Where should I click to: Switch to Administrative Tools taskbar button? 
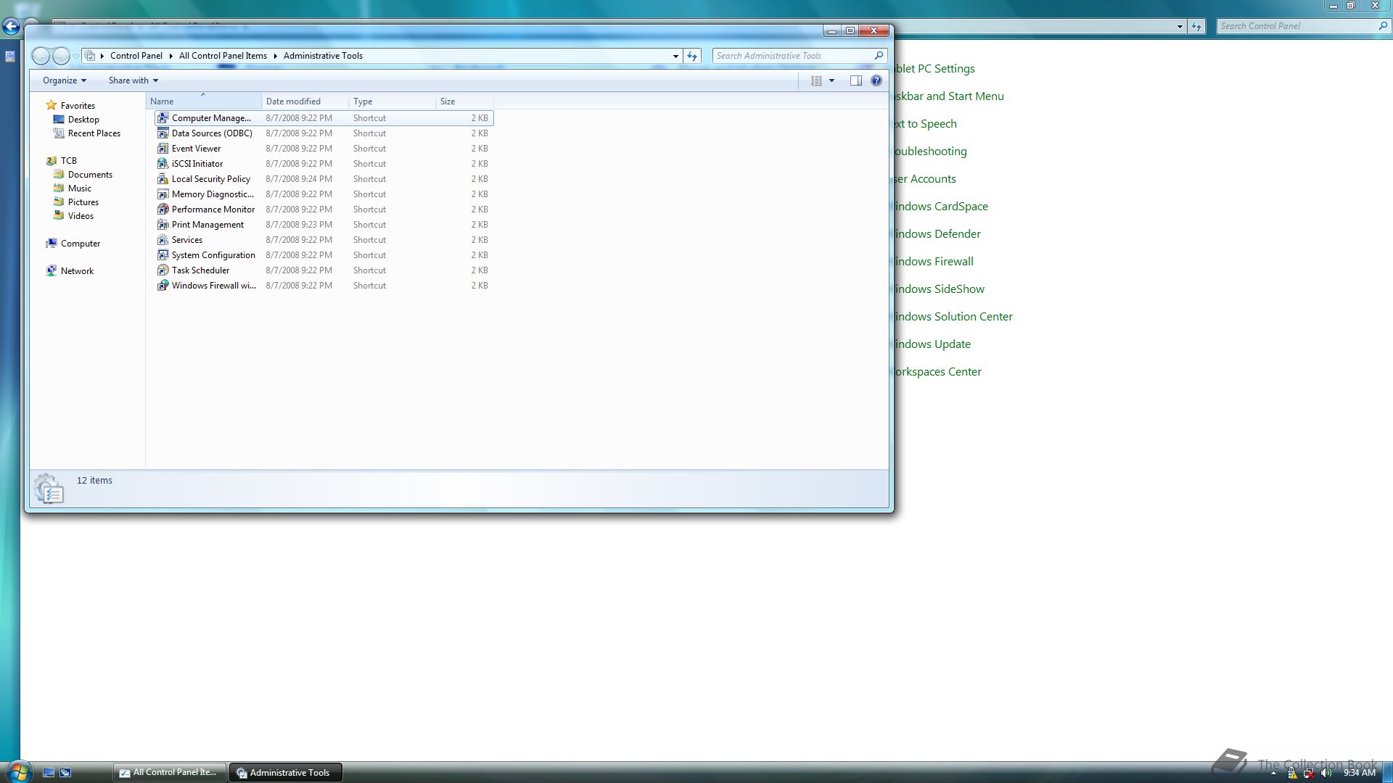[286, 773]
